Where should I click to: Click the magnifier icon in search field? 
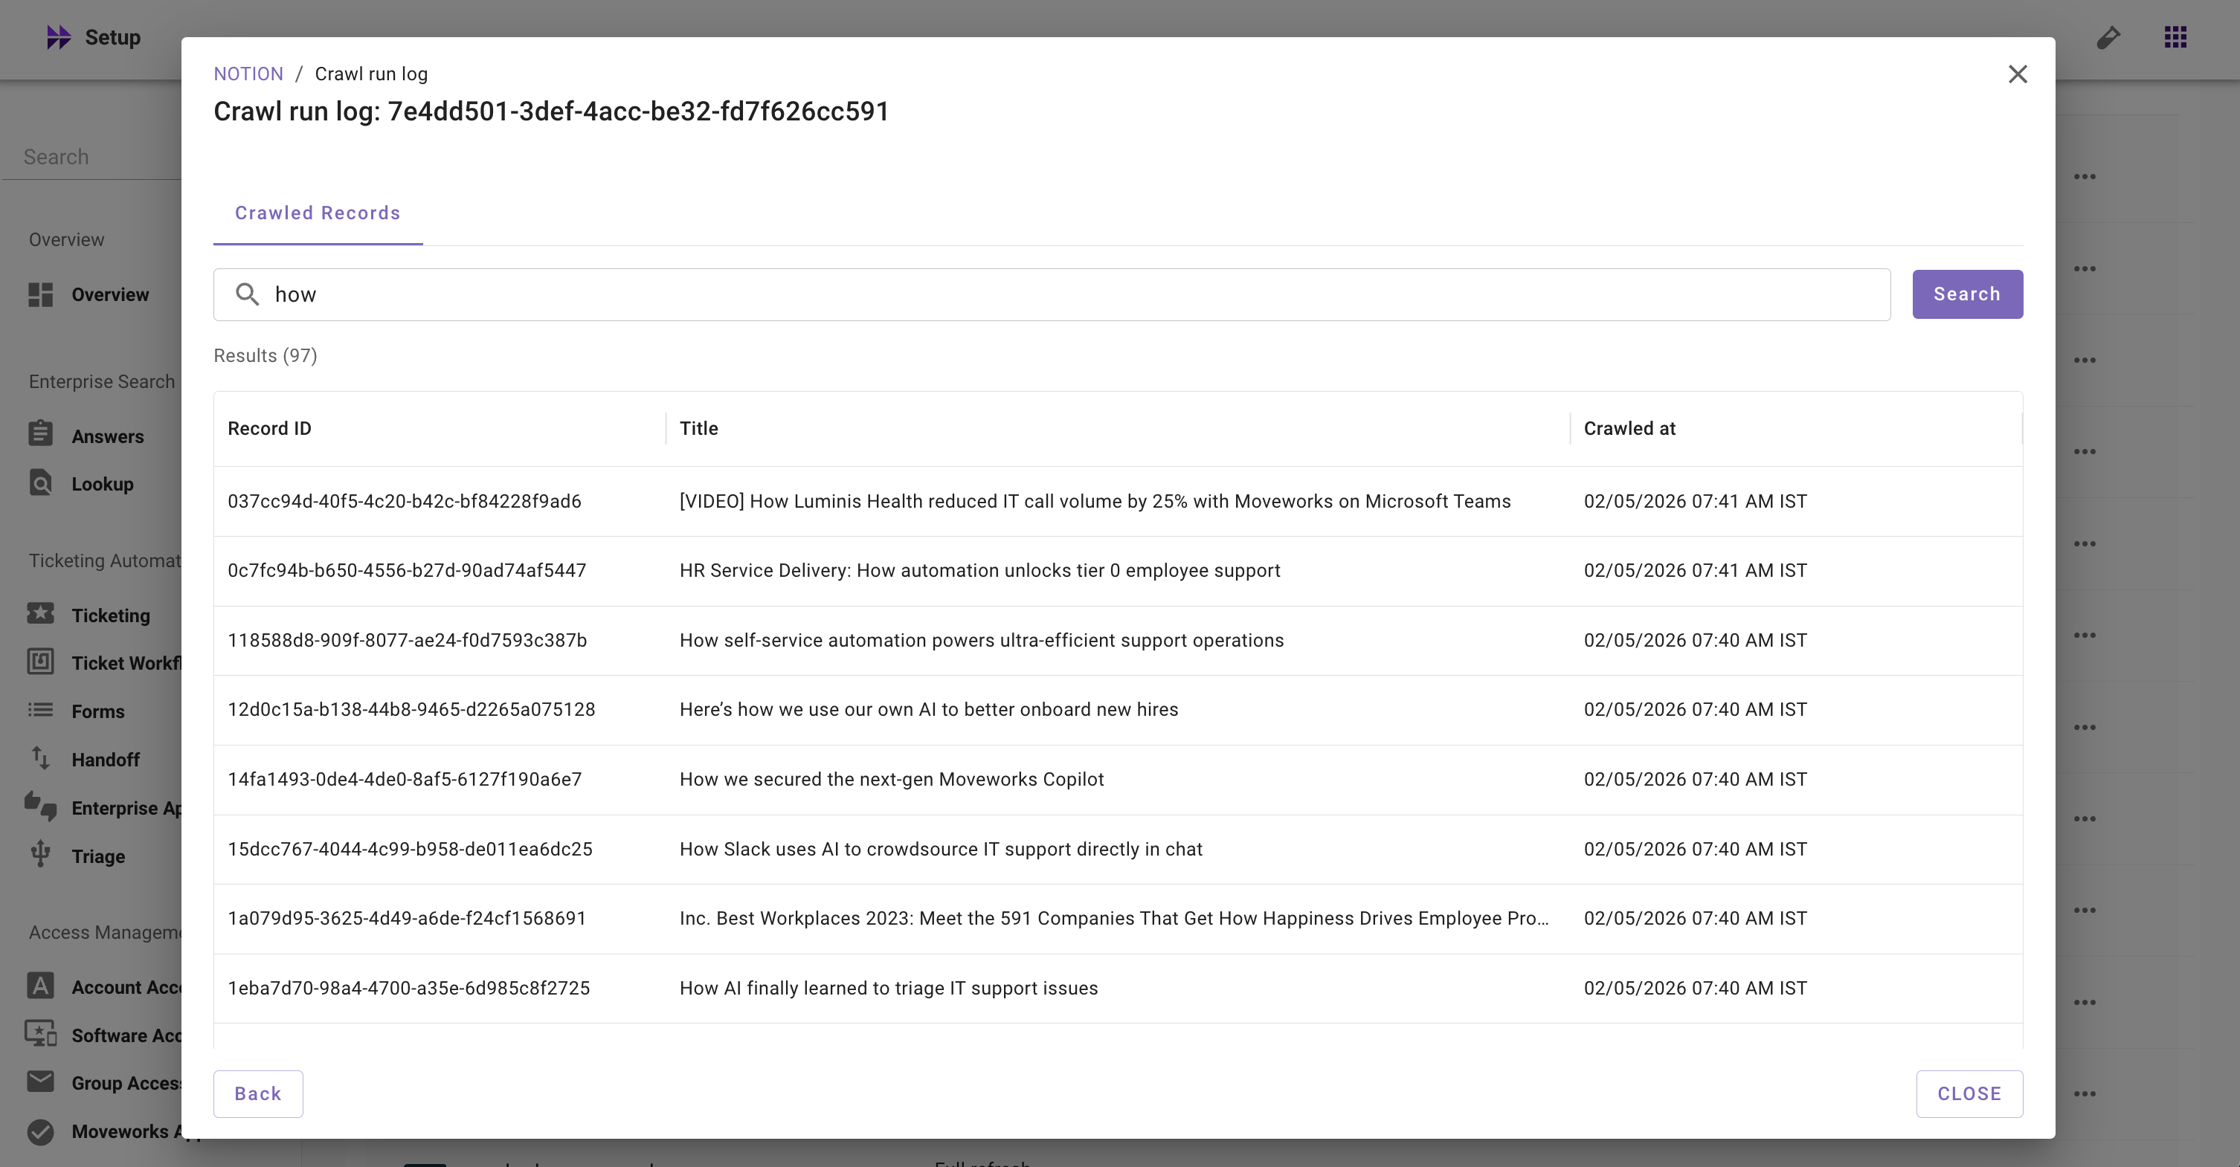click(247, 294)
